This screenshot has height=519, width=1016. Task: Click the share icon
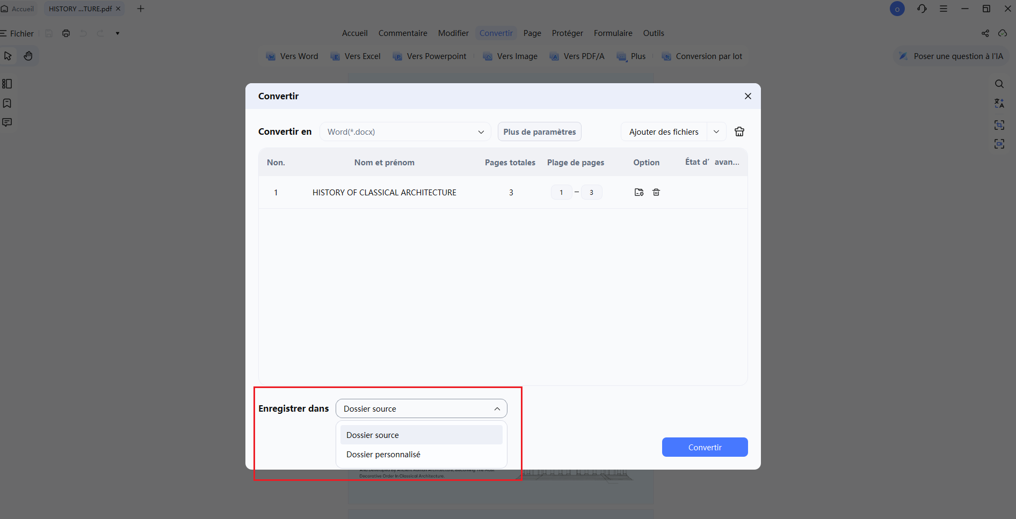pyautogui.click(x=985, y=33)
